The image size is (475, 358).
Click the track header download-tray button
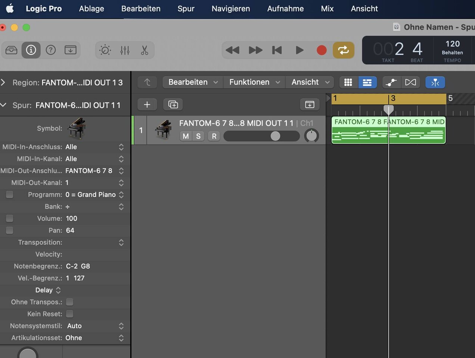[x=310, y=104]
